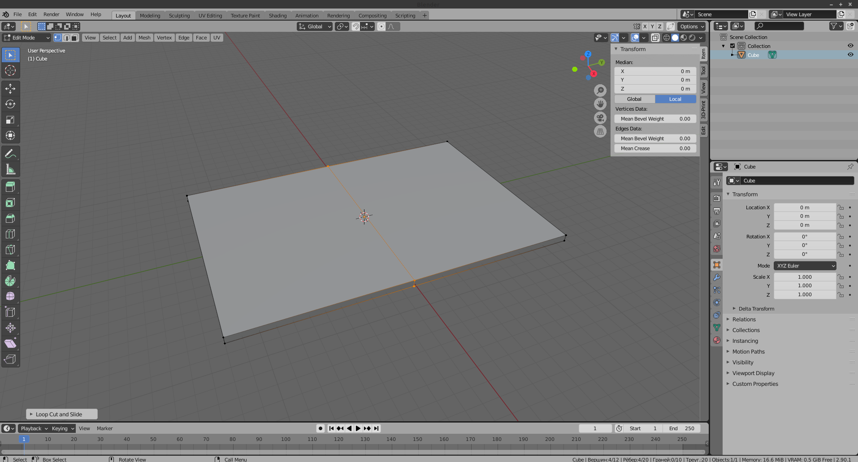This screenshot has width=858, height=462.
Task: Toggle X-ray display in viewport header
Action: click(655, 38)
